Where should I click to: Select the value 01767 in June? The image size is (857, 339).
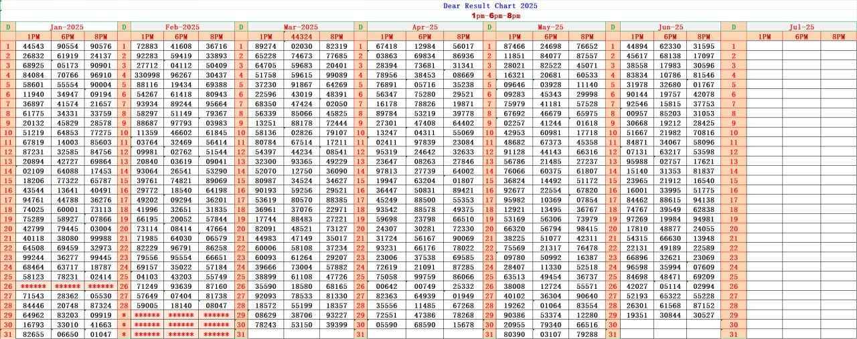704,85
